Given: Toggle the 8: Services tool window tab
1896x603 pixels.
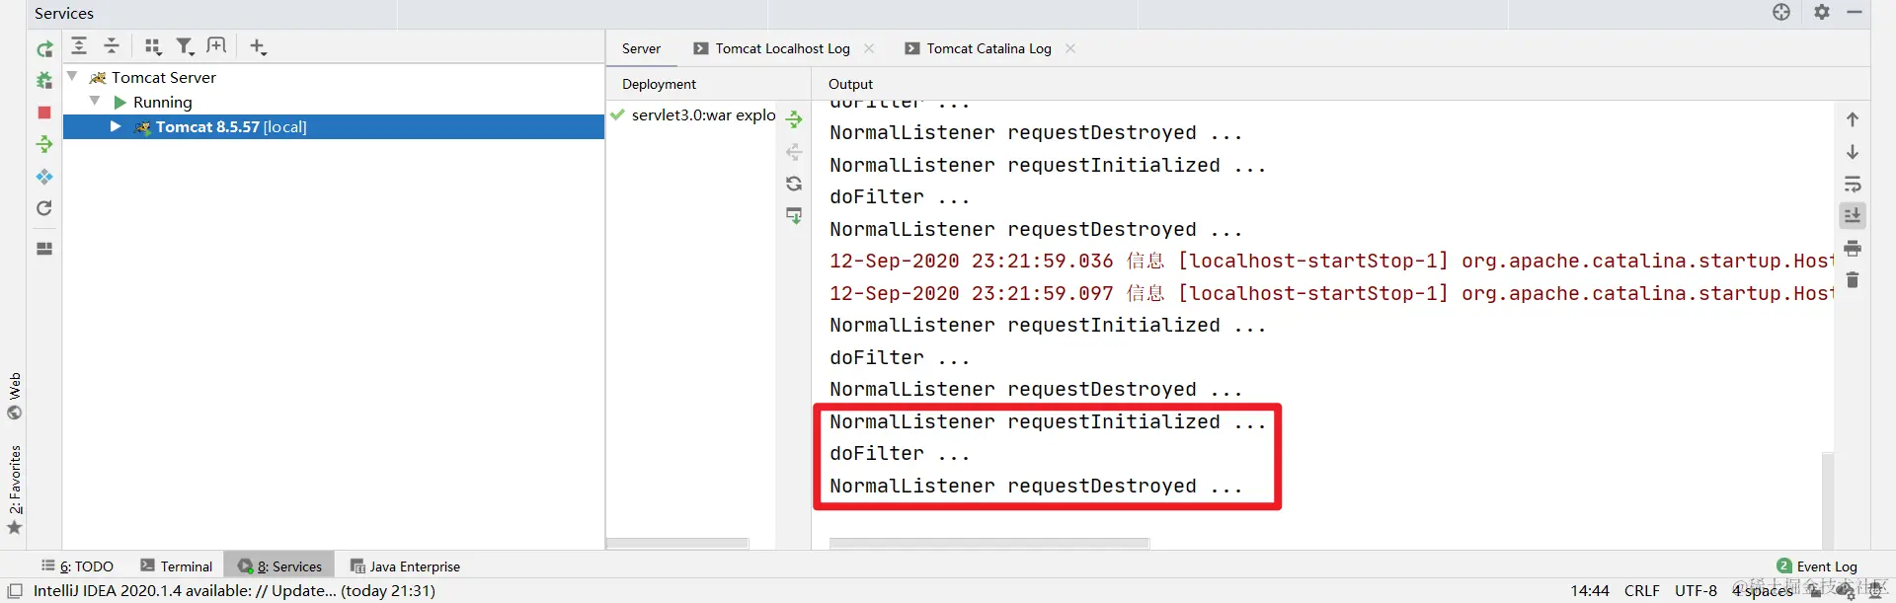Looking at the screenshot, I should [279, 566].
